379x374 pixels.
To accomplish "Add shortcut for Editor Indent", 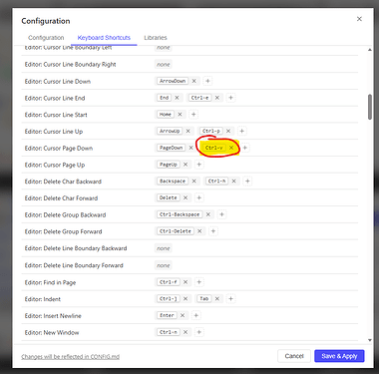I will tap(230, 298).
